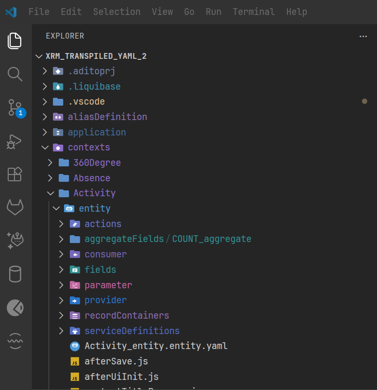This screenshot has width=377, height=390.
Task: Open the View menu
Action: (x=162, y=12)
